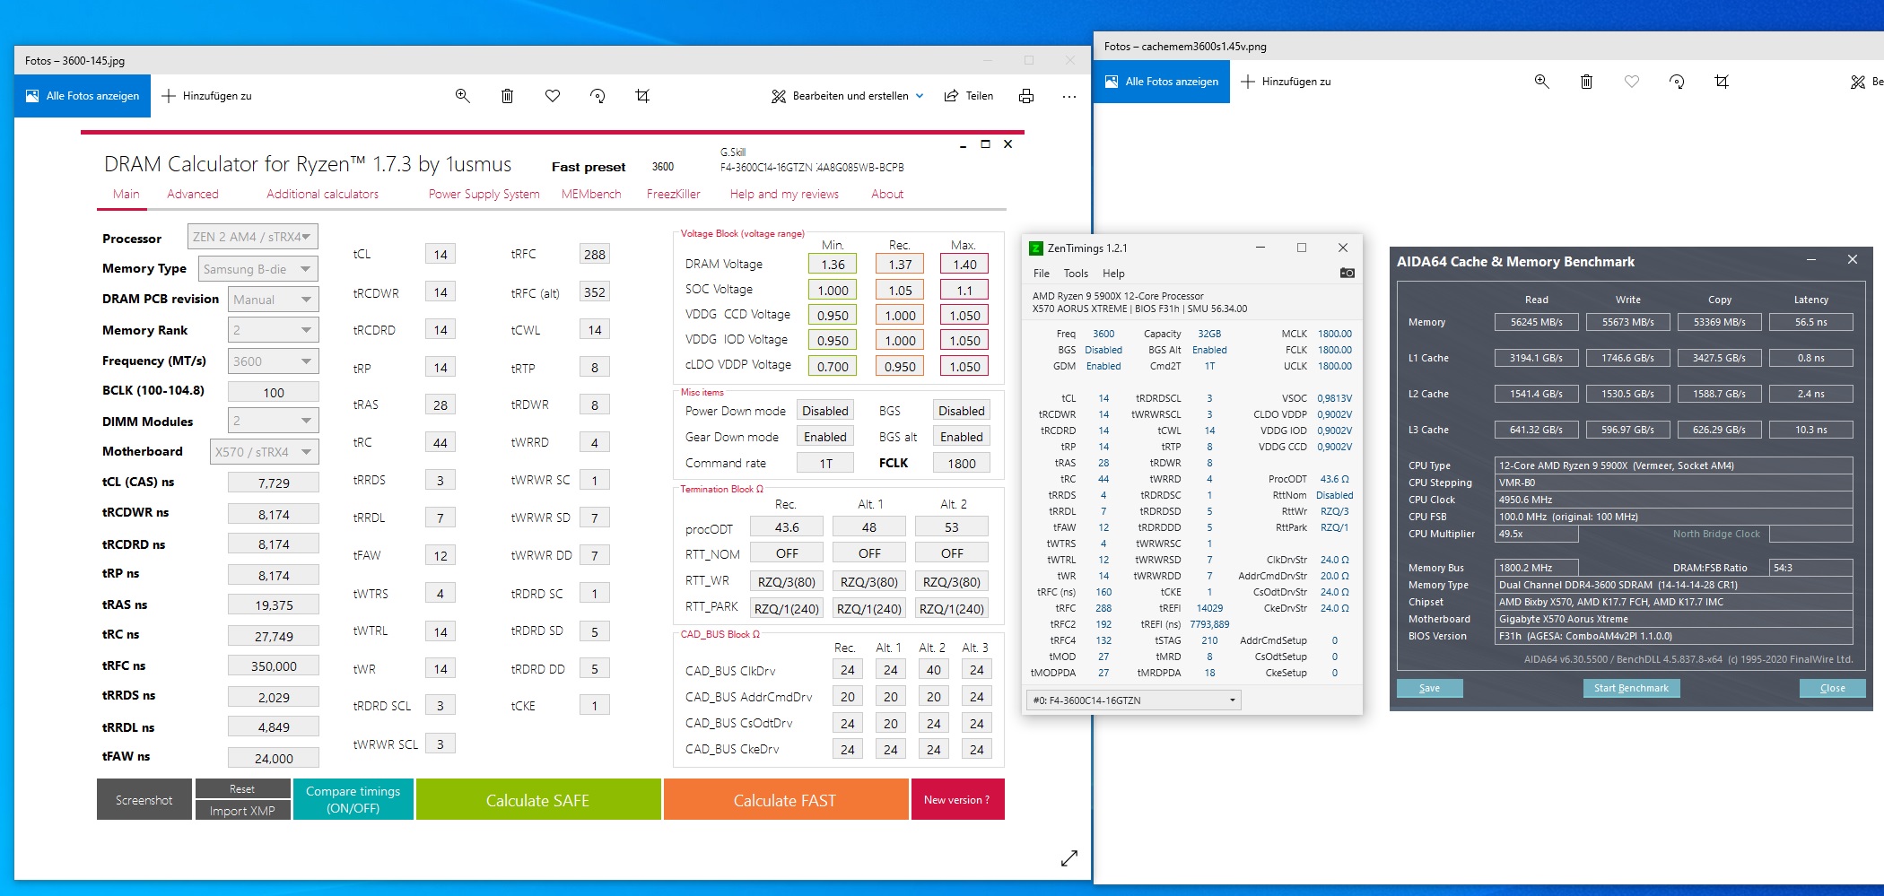Open the MEMbench tab
Viewport: 1884px width, 896px height.
click(591, 194)
